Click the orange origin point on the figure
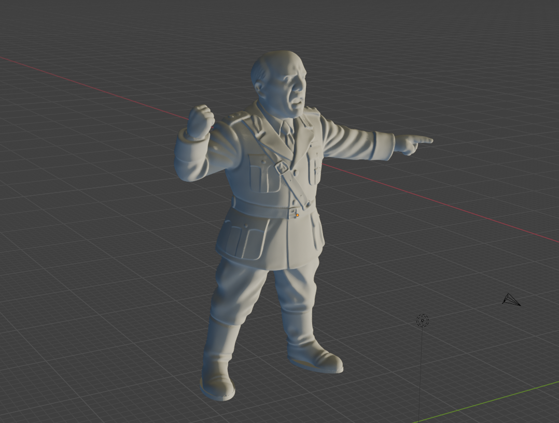The height and width of the screenshot is (423, 559). [297, 215]
